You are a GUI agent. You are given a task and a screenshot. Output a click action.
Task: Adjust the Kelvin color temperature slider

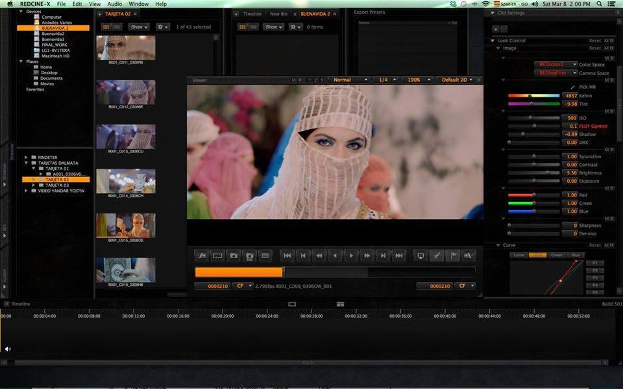530,95
